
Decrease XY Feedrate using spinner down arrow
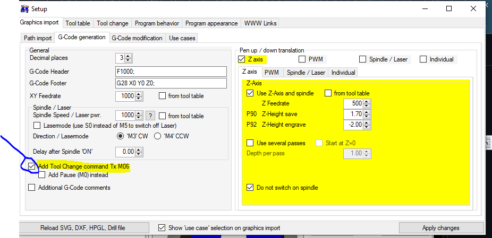click(x=139, y=99)
